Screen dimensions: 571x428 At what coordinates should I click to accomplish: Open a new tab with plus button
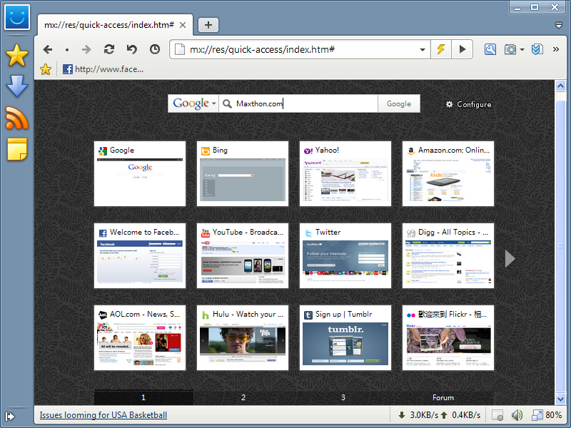coord(208,25)
